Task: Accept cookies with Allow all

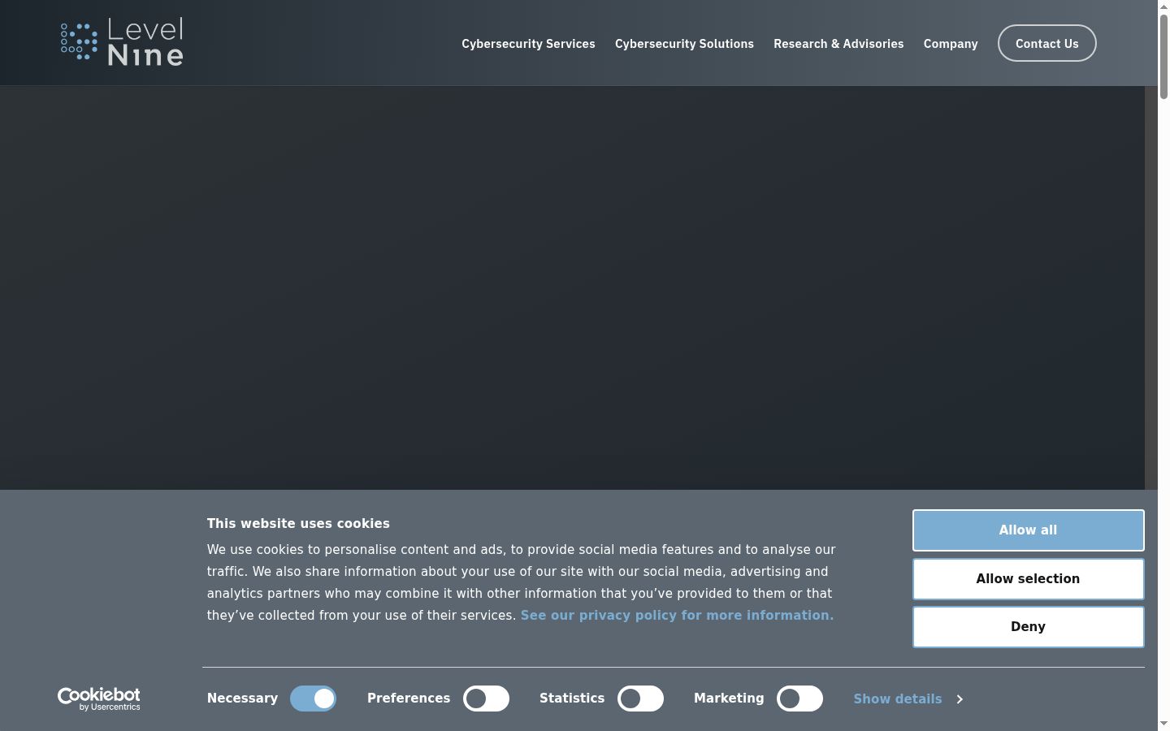Action: (1028, 530)
